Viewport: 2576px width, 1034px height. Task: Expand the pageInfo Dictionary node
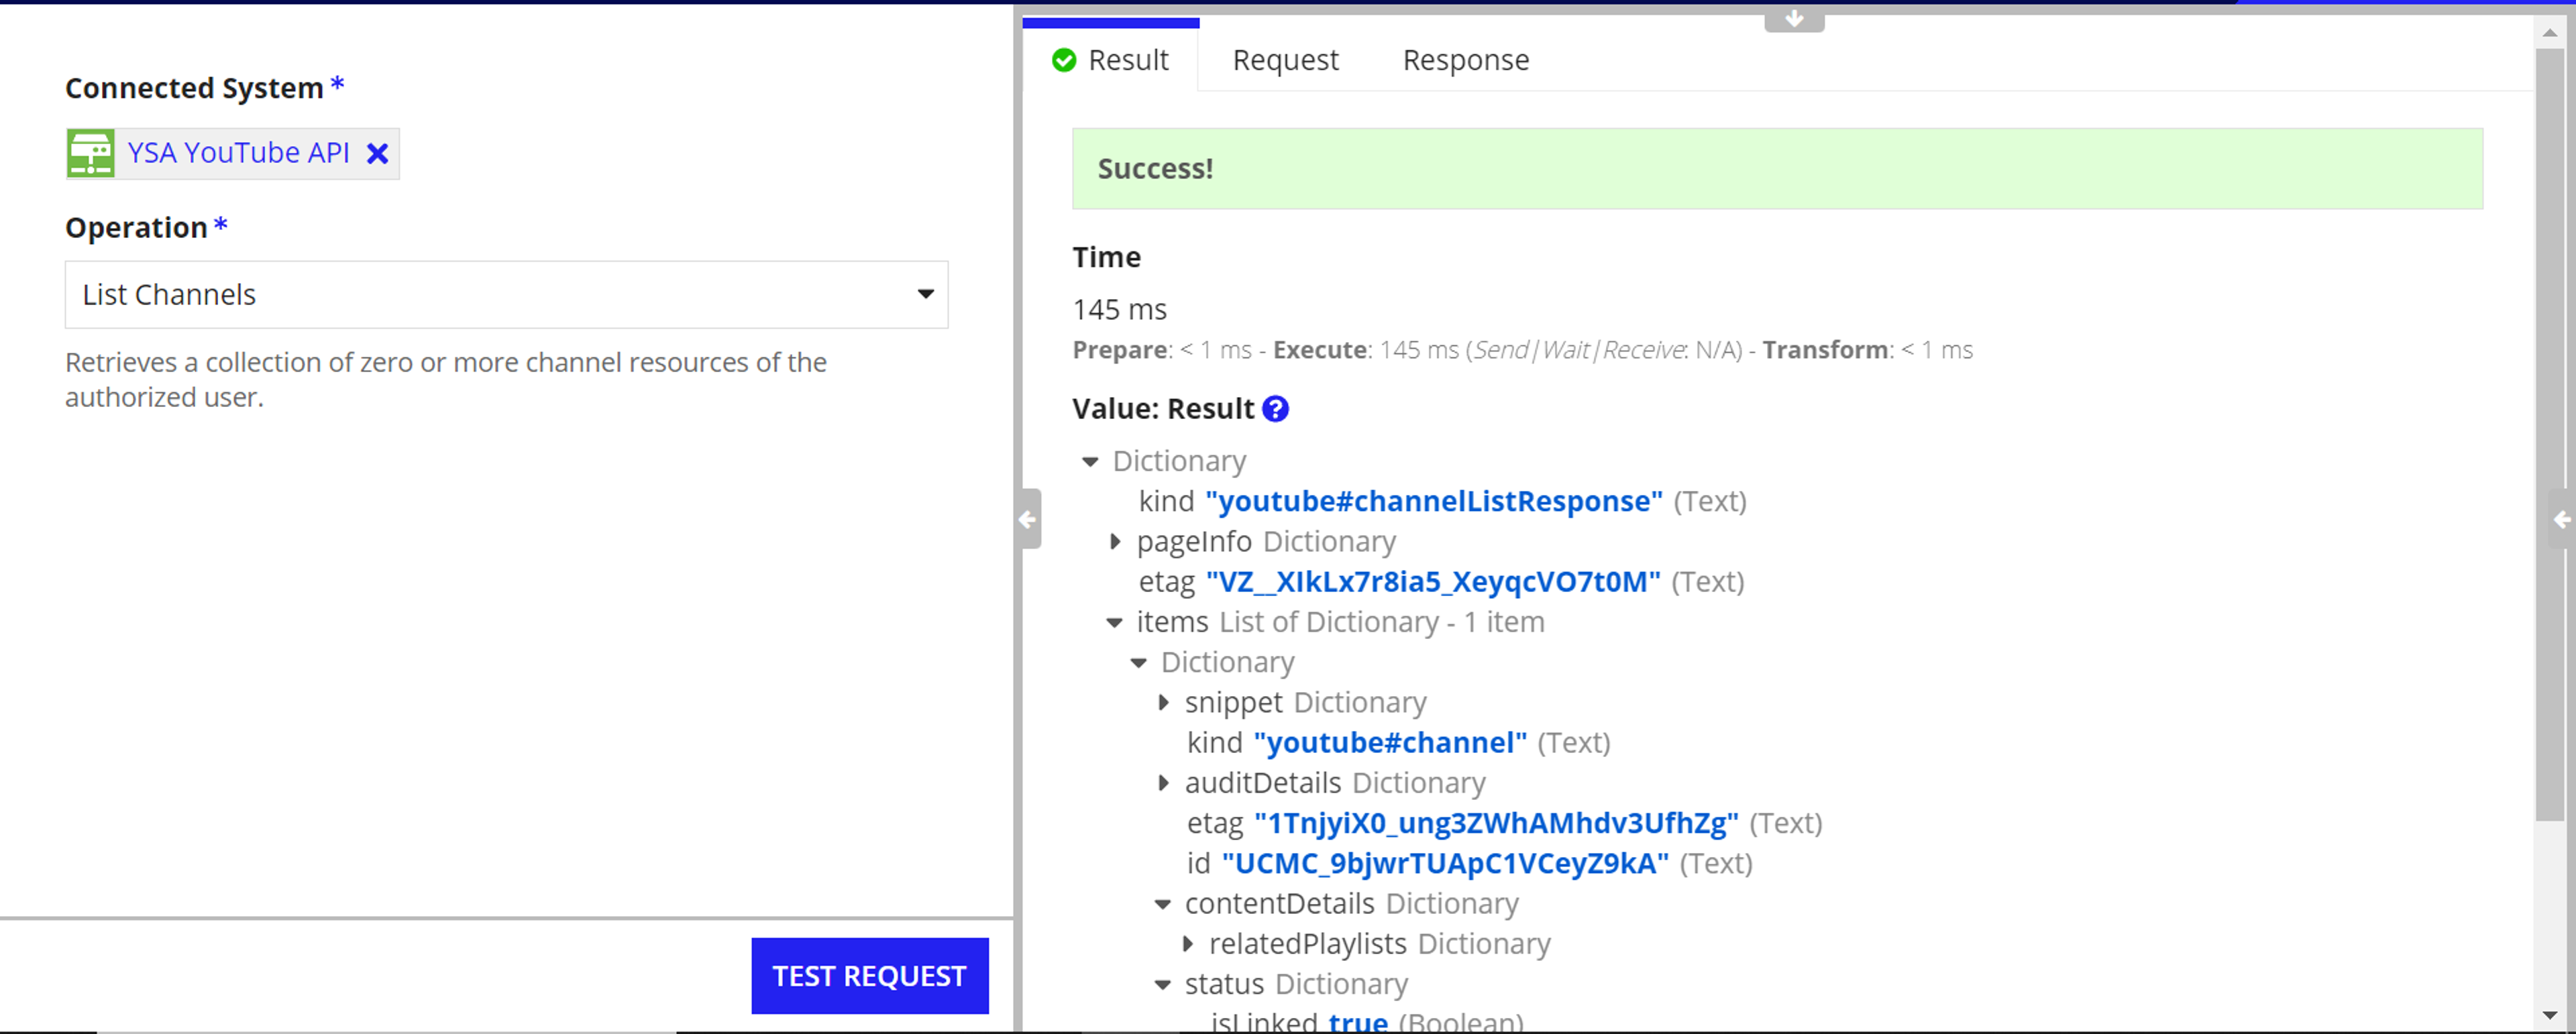1115,541
